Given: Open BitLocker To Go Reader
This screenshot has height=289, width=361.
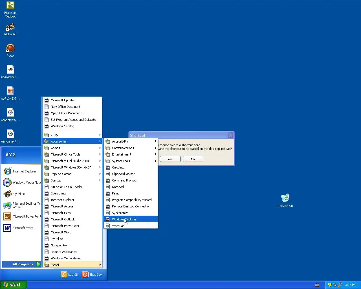Looking at the screenshot, I should pyautogui.click(x=72, y=187).
